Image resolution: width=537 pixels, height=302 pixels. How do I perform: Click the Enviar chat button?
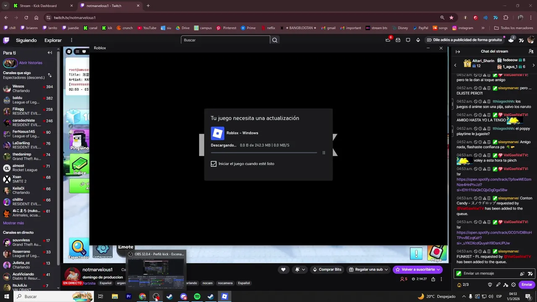click(x=527, y=284)
